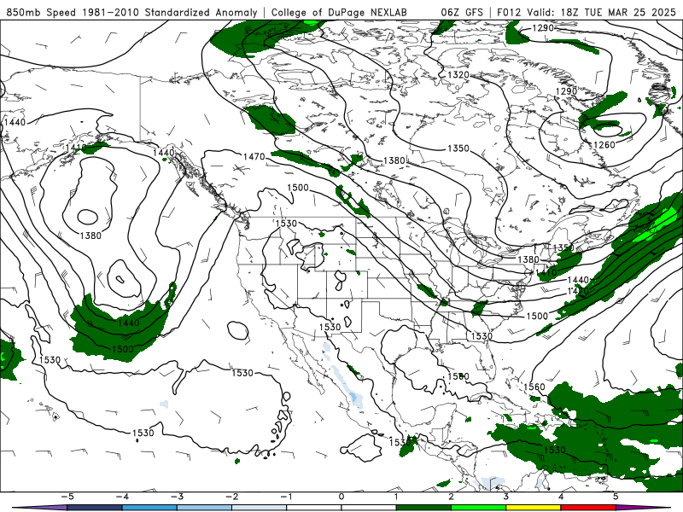Click the '-2' color bar label
Image resolution: width=683 pixels, height=512 pixels.
(x=231, y=497)
